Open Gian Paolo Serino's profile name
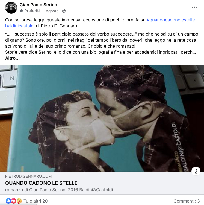This screenshot has height=205, width=204. (x=38, y=5)
